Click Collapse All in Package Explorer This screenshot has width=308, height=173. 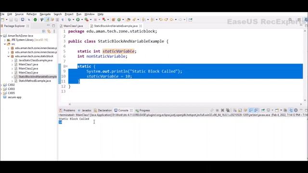pyautogui.click(x=44, y=31)
